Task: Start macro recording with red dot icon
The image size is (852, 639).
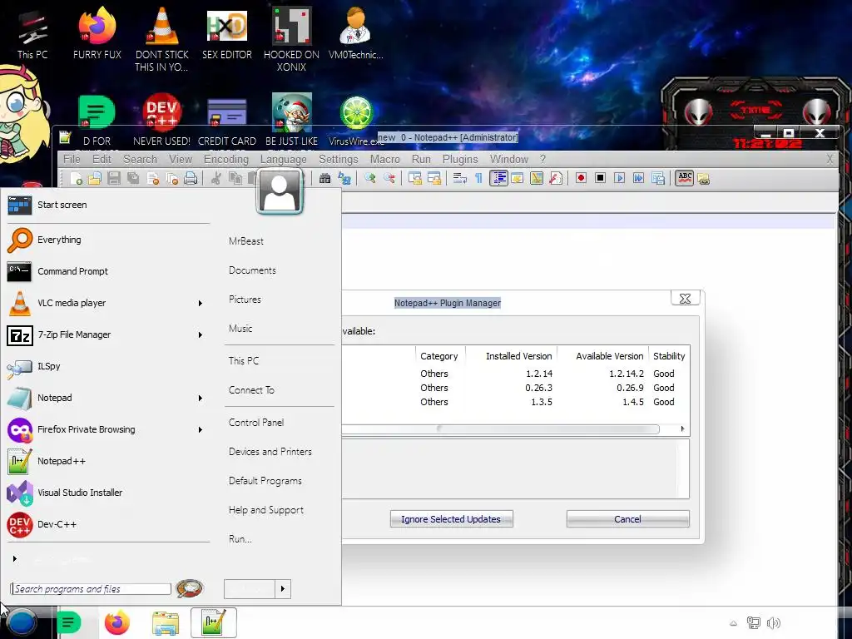Action: click(581, 178)
